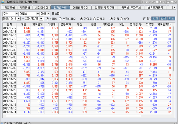This screenshot has width=178, height=124.
Task: Select the 수량 radio button
Action: pyautogui.click(x=121, y=19)
